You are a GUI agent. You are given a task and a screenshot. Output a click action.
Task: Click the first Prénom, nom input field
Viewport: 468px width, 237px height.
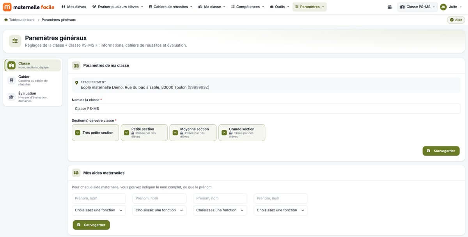click(x=99, y=198)
